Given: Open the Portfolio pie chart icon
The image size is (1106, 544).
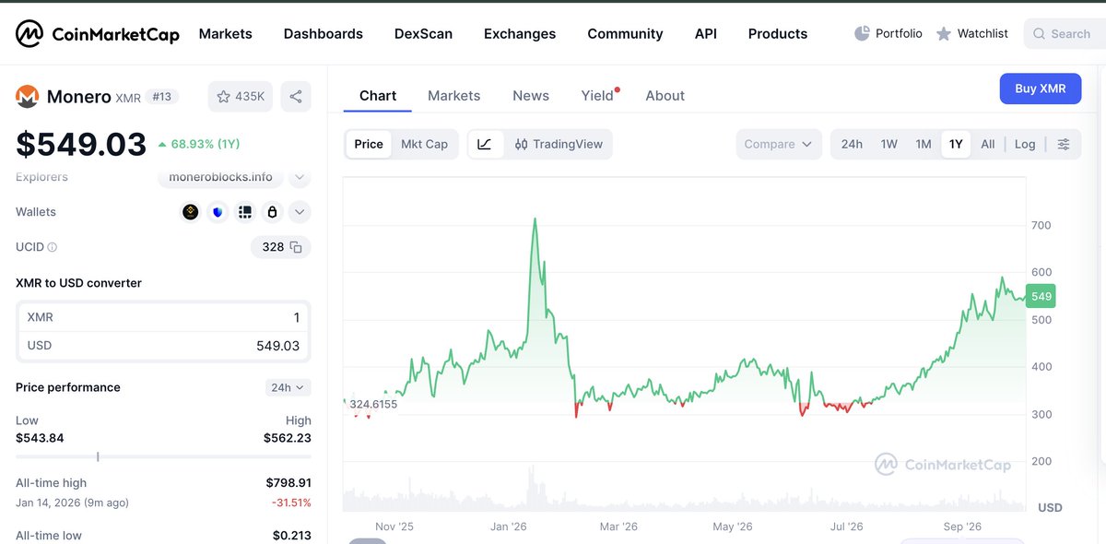Looking at the screenshot, I should coord(863,33).
